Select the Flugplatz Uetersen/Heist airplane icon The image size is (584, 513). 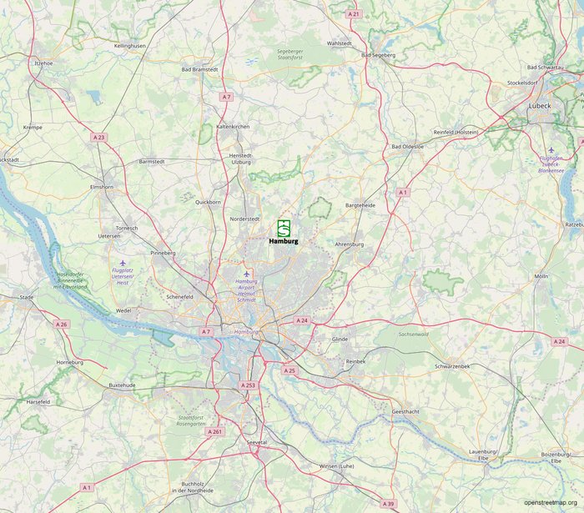[123, 264]
